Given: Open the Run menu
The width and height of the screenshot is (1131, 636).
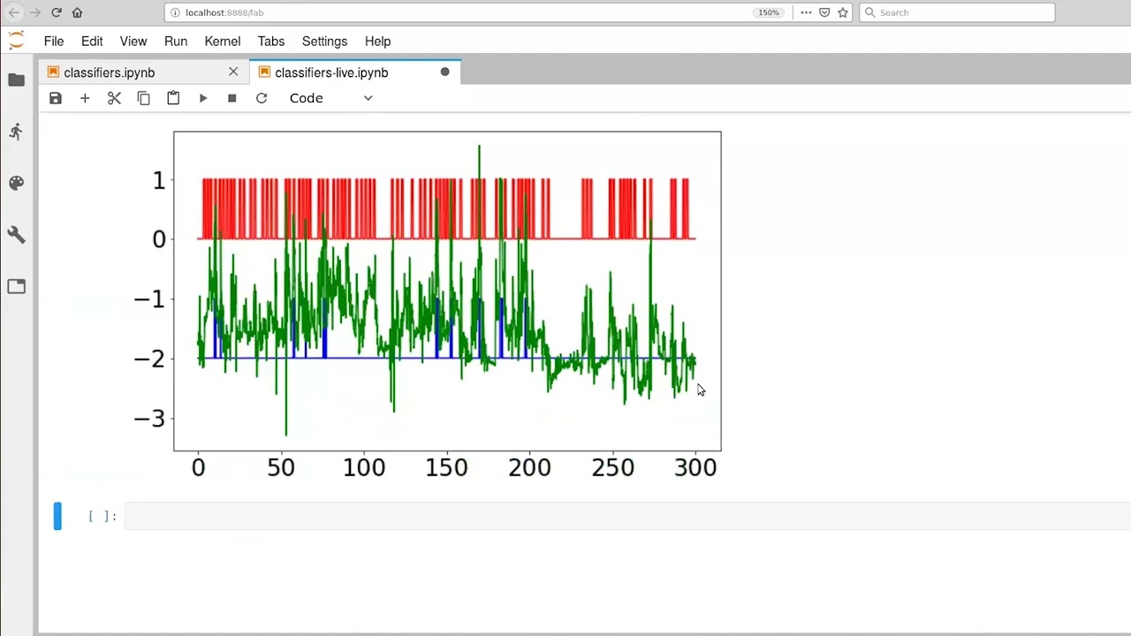Looking at the screenshot, I should point(176,41).
